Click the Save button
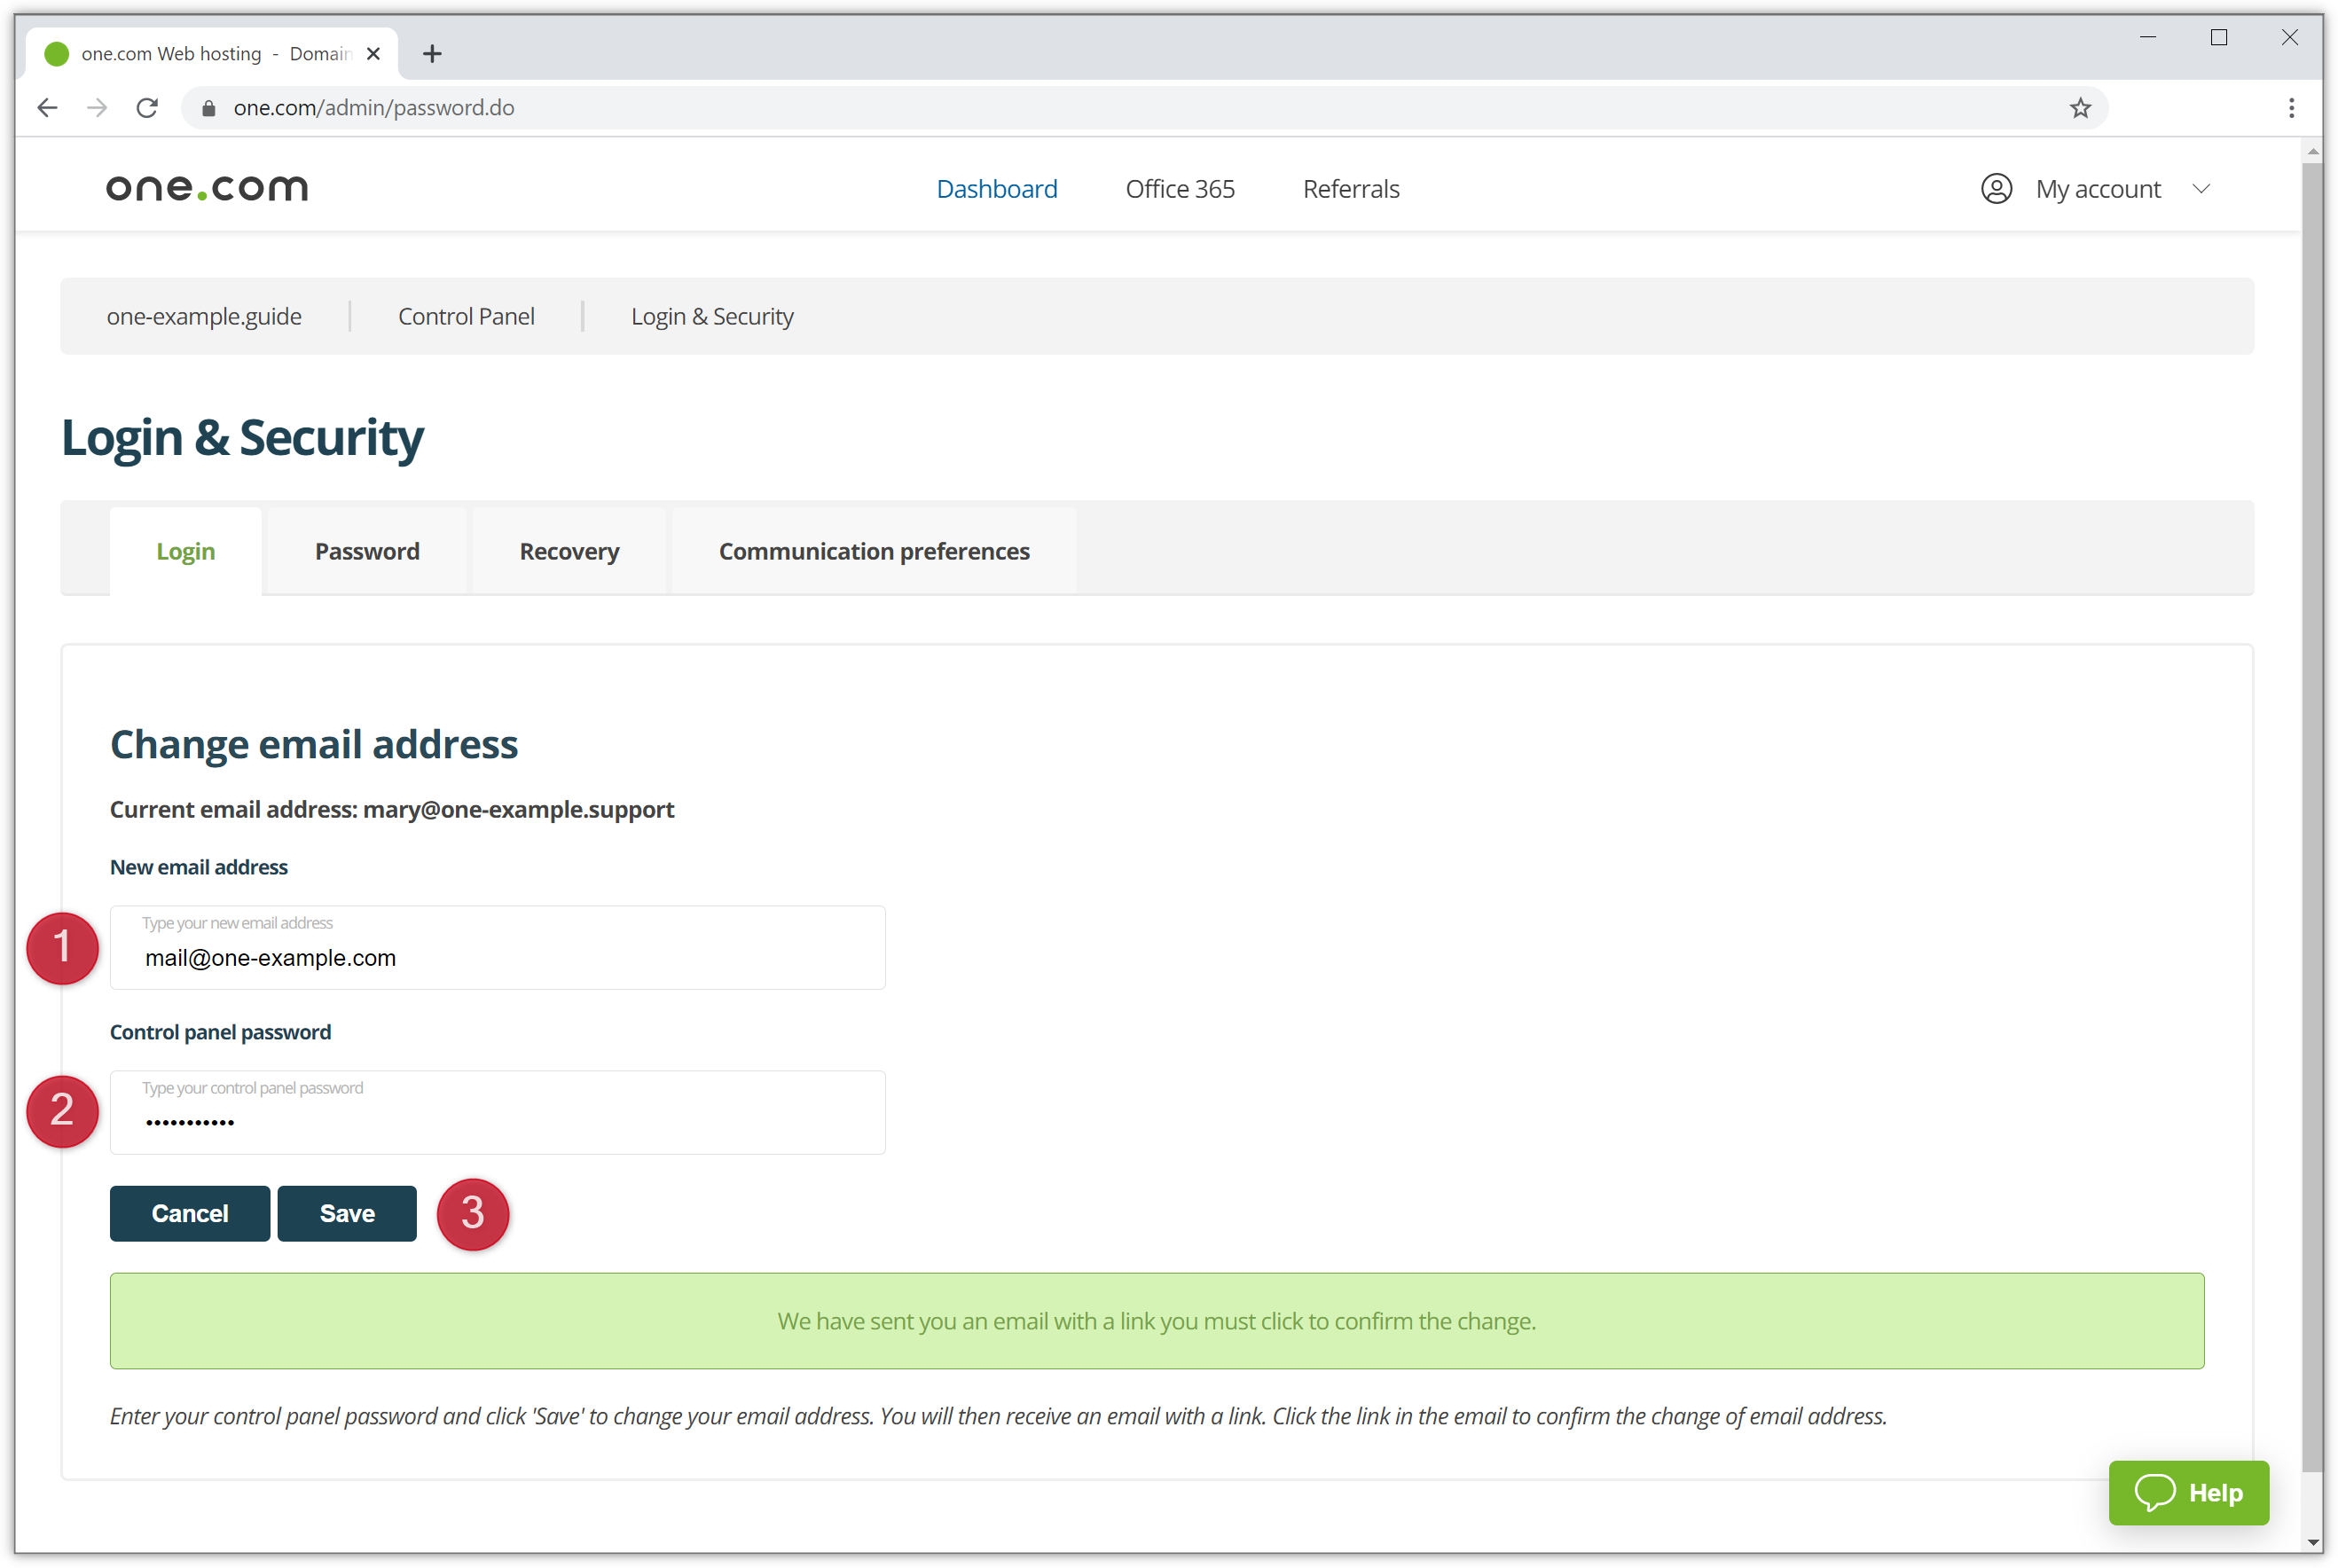The width and height of the screenshot is (2338, 1568). point(345,1212)
